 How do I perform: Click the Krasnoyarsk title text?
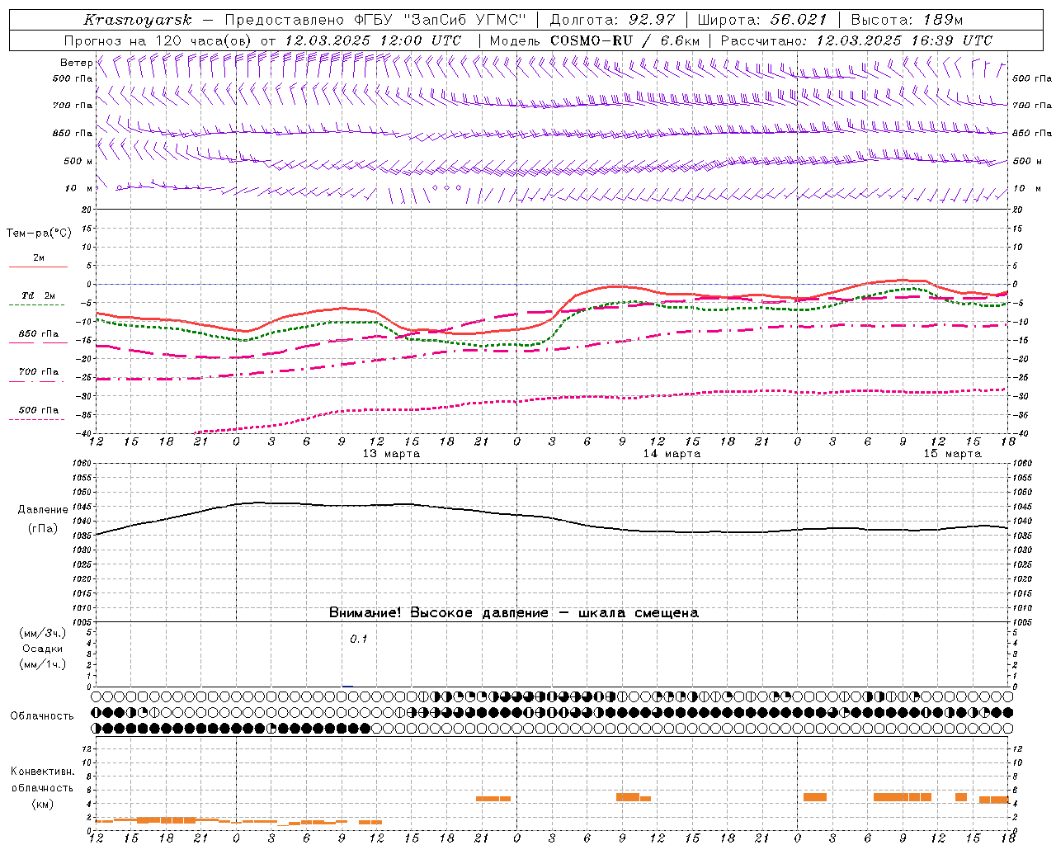138,20
